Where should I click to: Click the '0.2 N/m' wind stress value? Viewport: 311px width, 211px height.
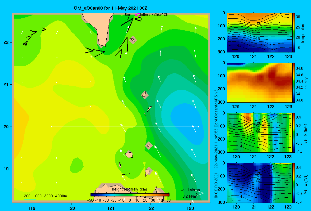[190, 196]
